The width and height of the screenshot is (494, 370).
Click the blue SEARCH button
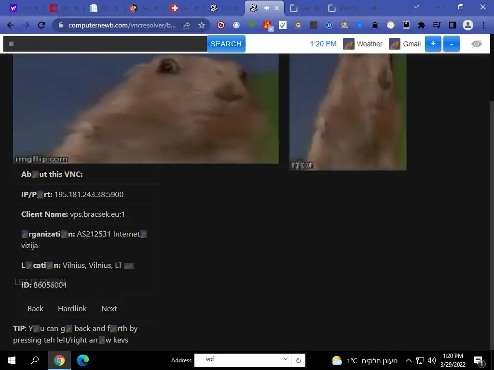click(226, 44)
